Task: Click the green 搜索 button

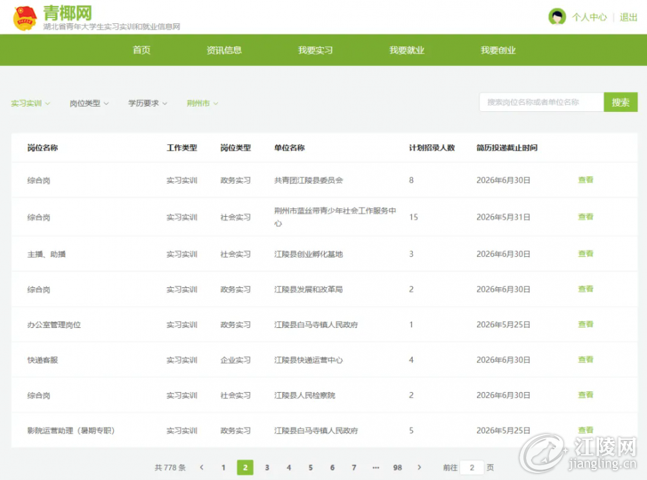Action: tap(620, 102)
